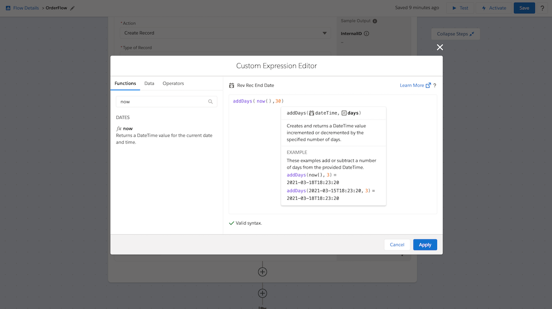This screenshot has width=552, height=309.
Task: Click the lower plus add-step circle icon
Action: pos(262,293)
